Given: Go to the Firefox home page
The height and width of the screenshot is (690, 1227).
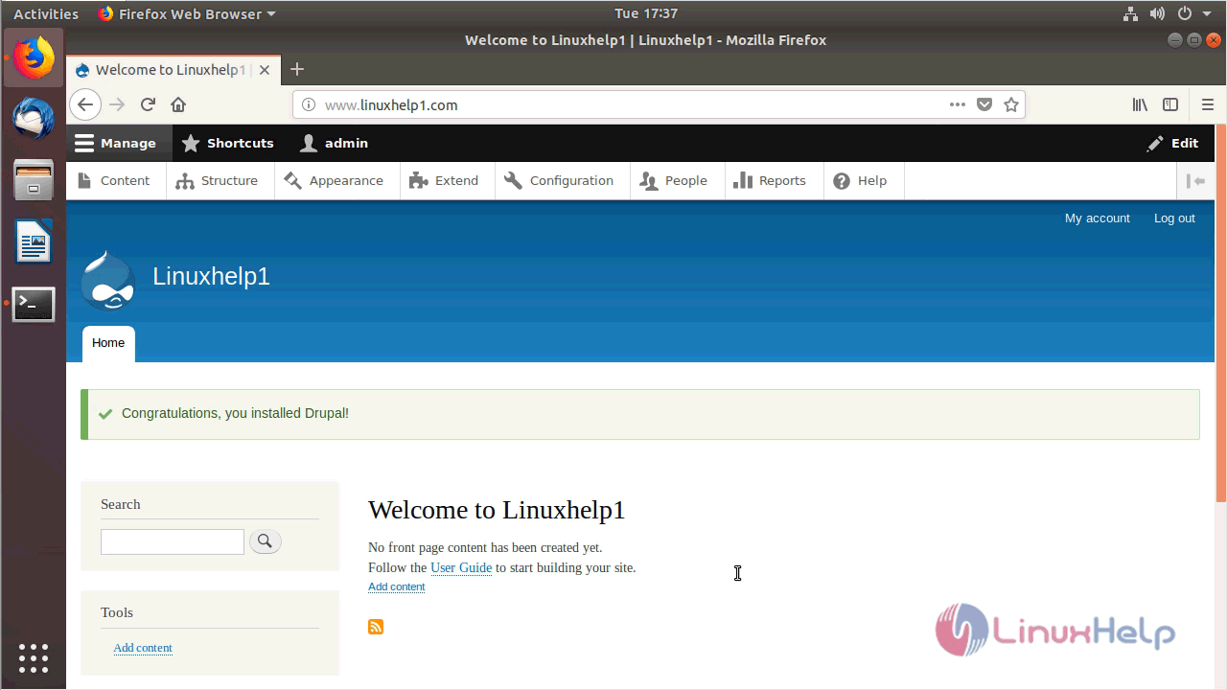Looking at the screenshot, I should [x=178, y=104].
